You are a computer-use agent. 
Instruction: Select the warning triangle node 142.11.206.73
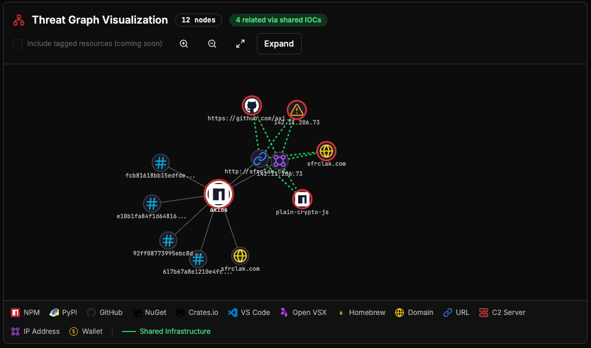click(x=296, y=110)
